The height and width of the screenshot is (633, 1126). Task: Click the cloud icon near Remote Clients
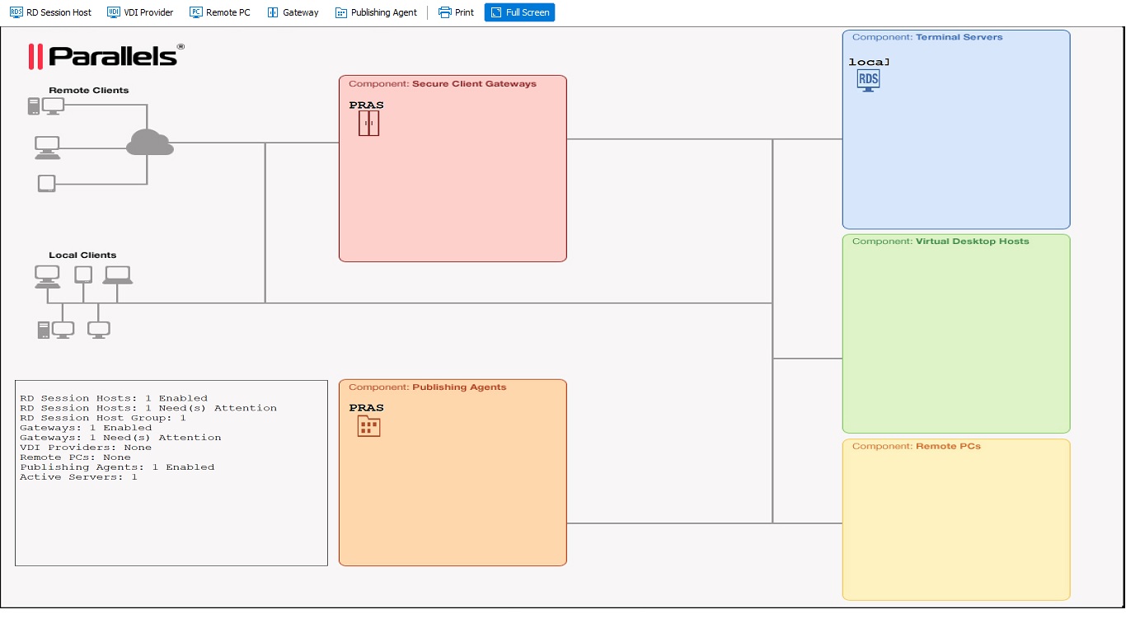click(152, 143)
